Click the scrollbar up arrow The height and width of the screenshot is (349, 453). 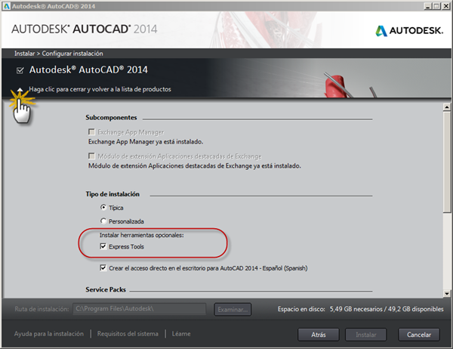tap(447, 107)
